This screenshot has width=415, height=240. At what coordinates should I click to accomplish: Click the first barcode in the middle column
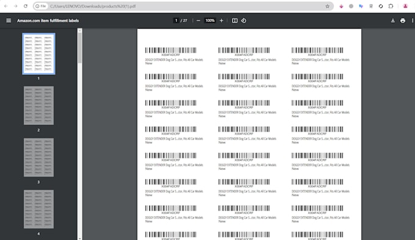click(244, 50)
